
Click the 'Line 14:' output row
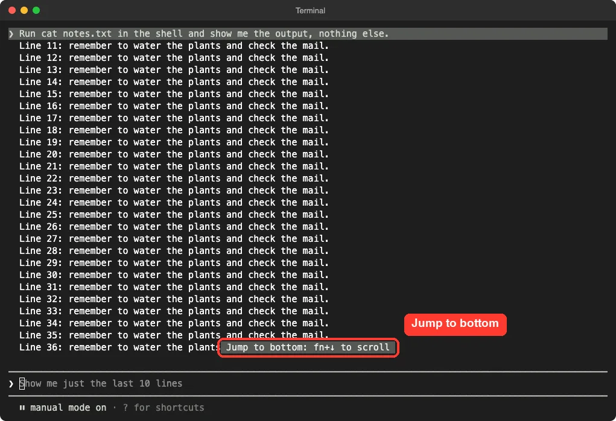coord(174,82)
